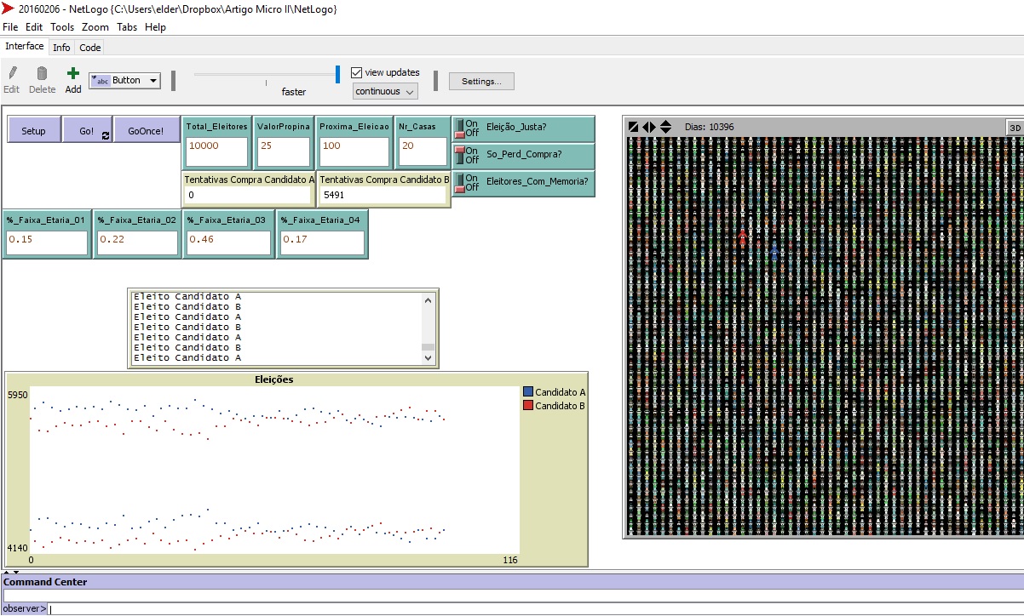This screenshot has height=616, width=1024.
Task: Enable view updates checkbox
Action: tap(357, 72)
